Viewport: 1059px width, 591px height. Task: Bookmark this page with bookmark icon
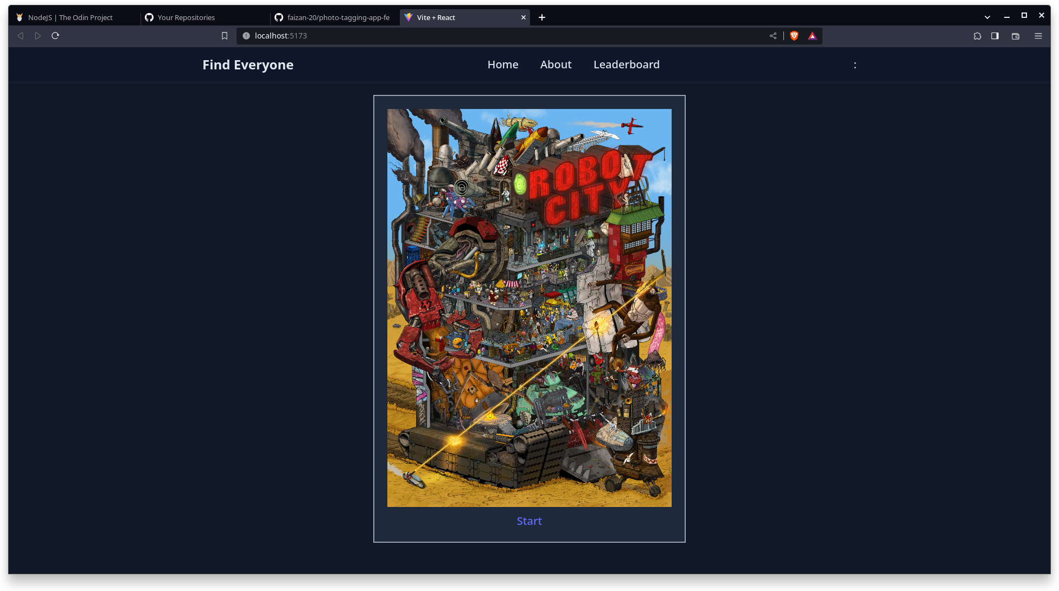(225, 36)
